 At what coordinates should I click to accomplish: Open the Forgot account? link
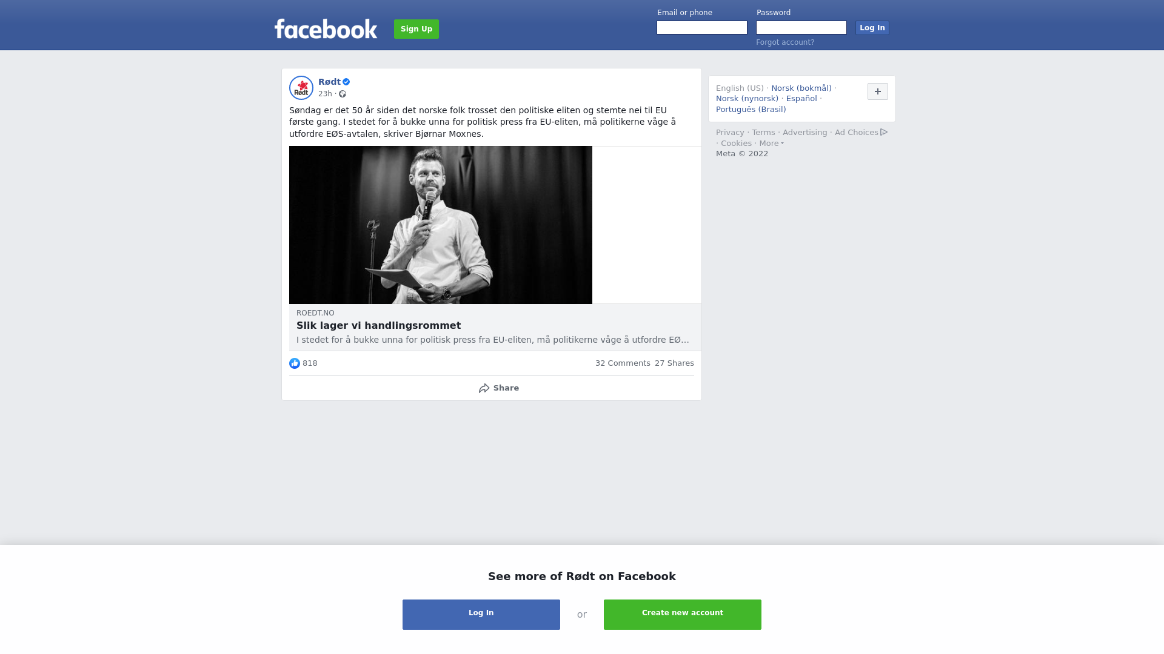click(785, 42)
